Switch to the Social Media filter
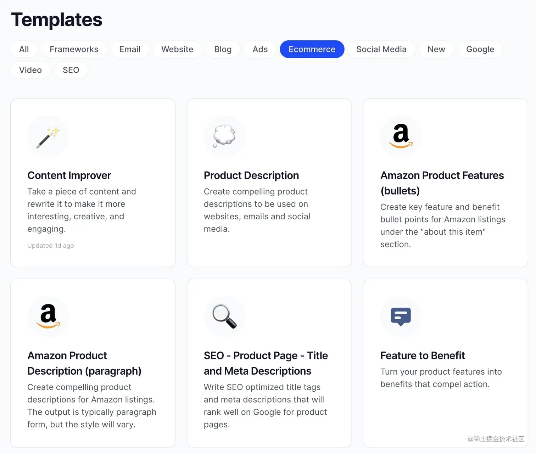 coord(381,49)
